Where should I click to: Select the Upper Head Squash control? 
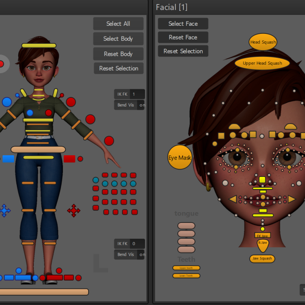coord(262,63)
